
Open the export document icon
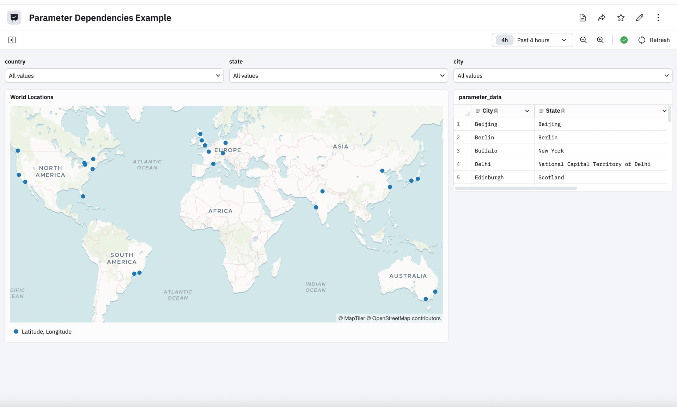(583, 18)
